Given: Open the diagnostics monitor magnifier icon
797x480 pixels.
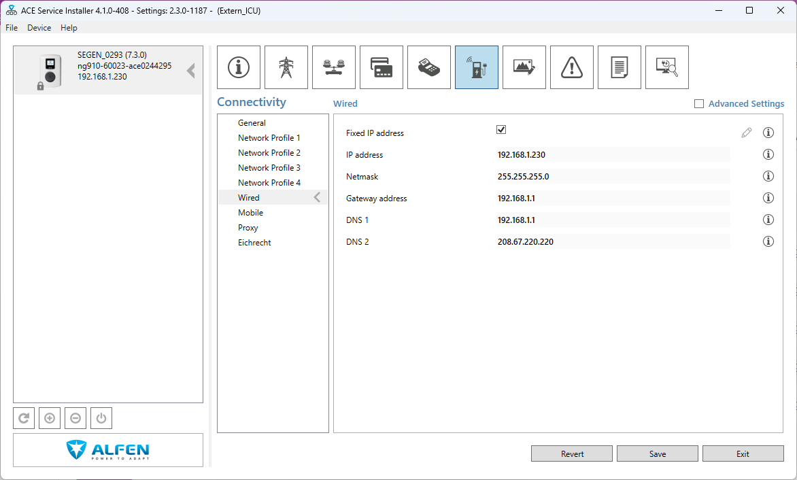Looking at the screenshot, I should pos(667,67).
